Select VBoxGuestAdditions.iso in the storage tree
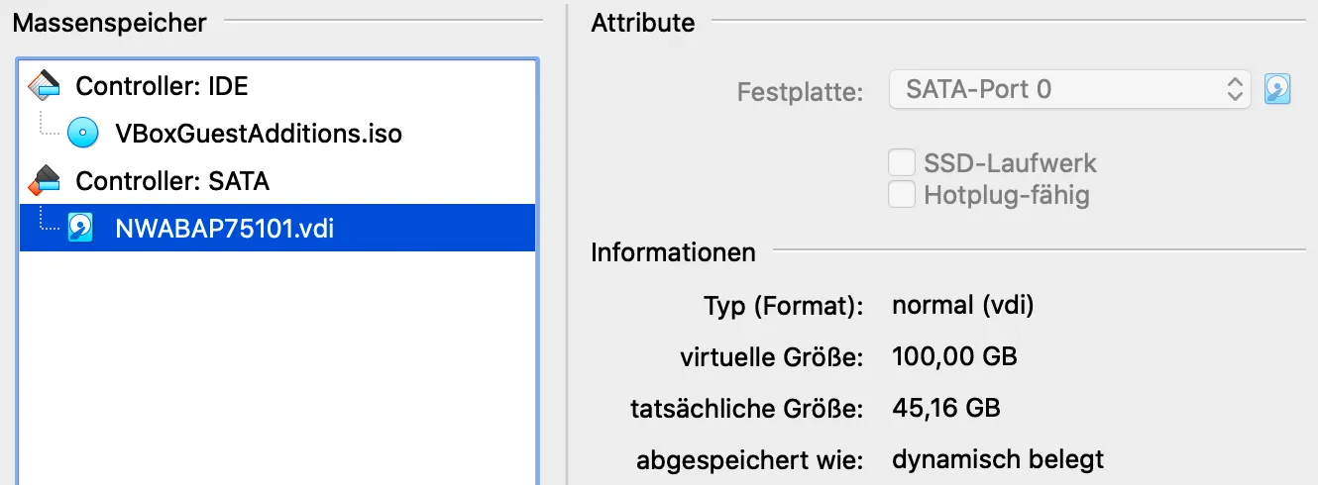 click(258, 134)
